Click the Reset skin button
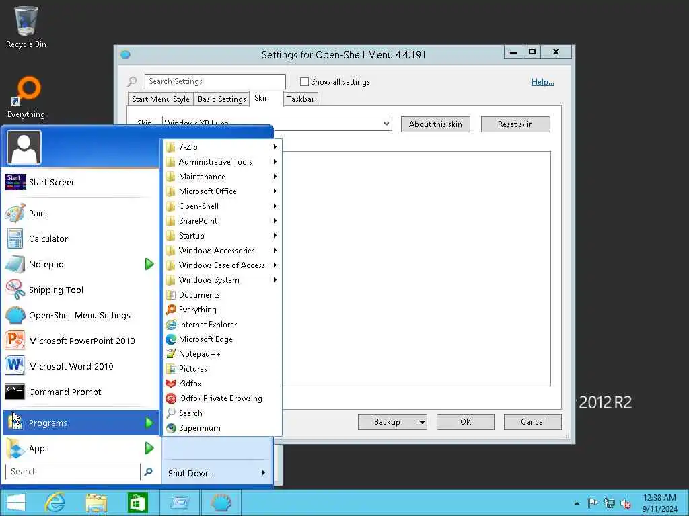This screenshot has height=516, width=689. (x=515, y=124)
